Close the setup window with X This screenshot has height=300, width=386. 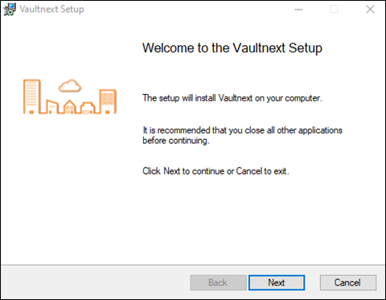point(370,10)
